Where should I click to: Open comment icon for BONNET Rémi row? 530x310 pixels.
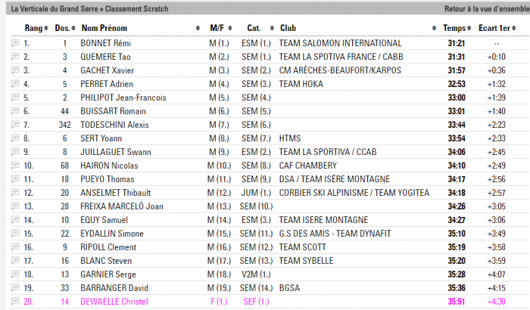point(15,43)
